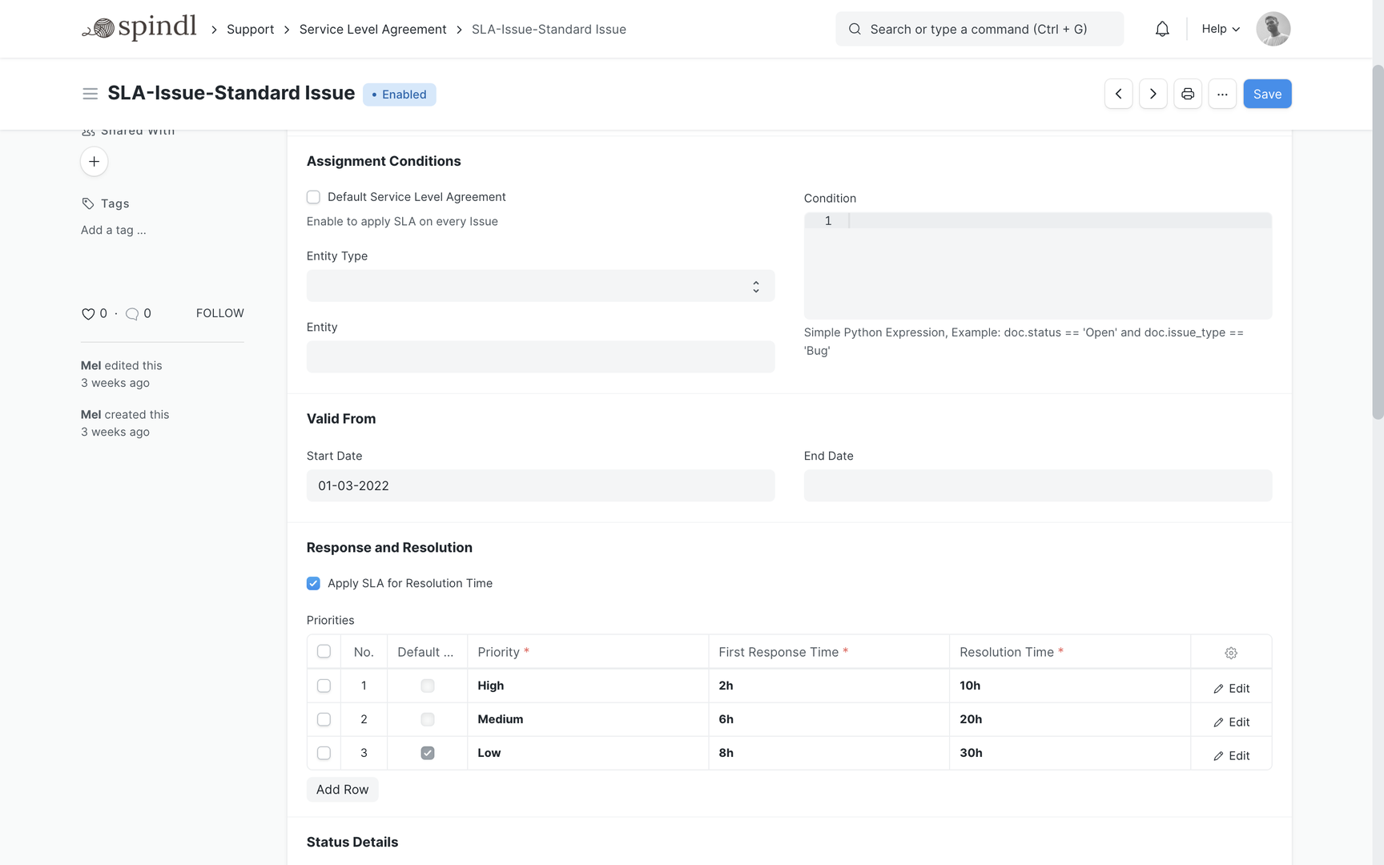Add a Shared With user via plus
The width and height of the screenshot is (1384, 865).
95,162
